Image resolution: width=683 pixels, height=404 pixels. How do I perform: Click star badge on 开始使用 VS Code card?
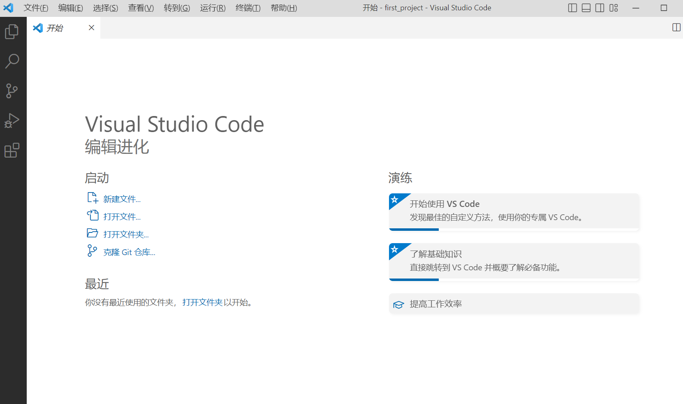tap(395, 200)
